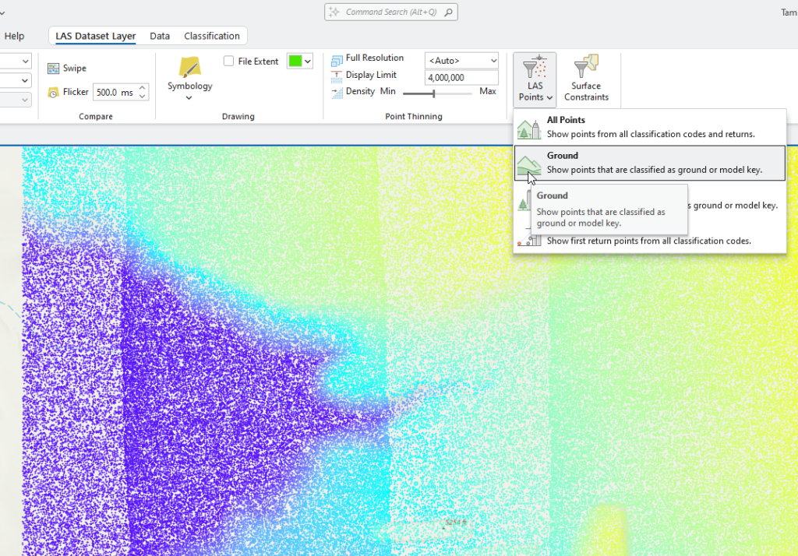This screenshot has width=798, height=556.
Task: Activate the Swipe compare tool
Action: (x=68, y=68)
